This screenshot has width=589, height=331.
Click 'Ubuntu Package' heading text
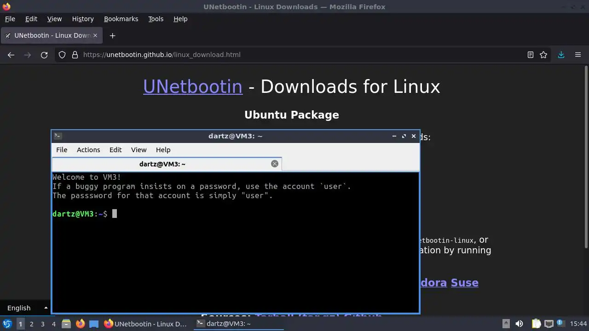click(x=292, y=115)
